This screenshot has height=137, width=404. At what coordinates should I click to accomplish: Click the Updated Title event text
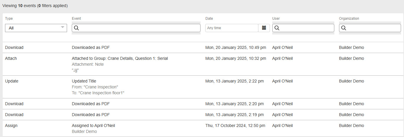[x=84, y=81]
